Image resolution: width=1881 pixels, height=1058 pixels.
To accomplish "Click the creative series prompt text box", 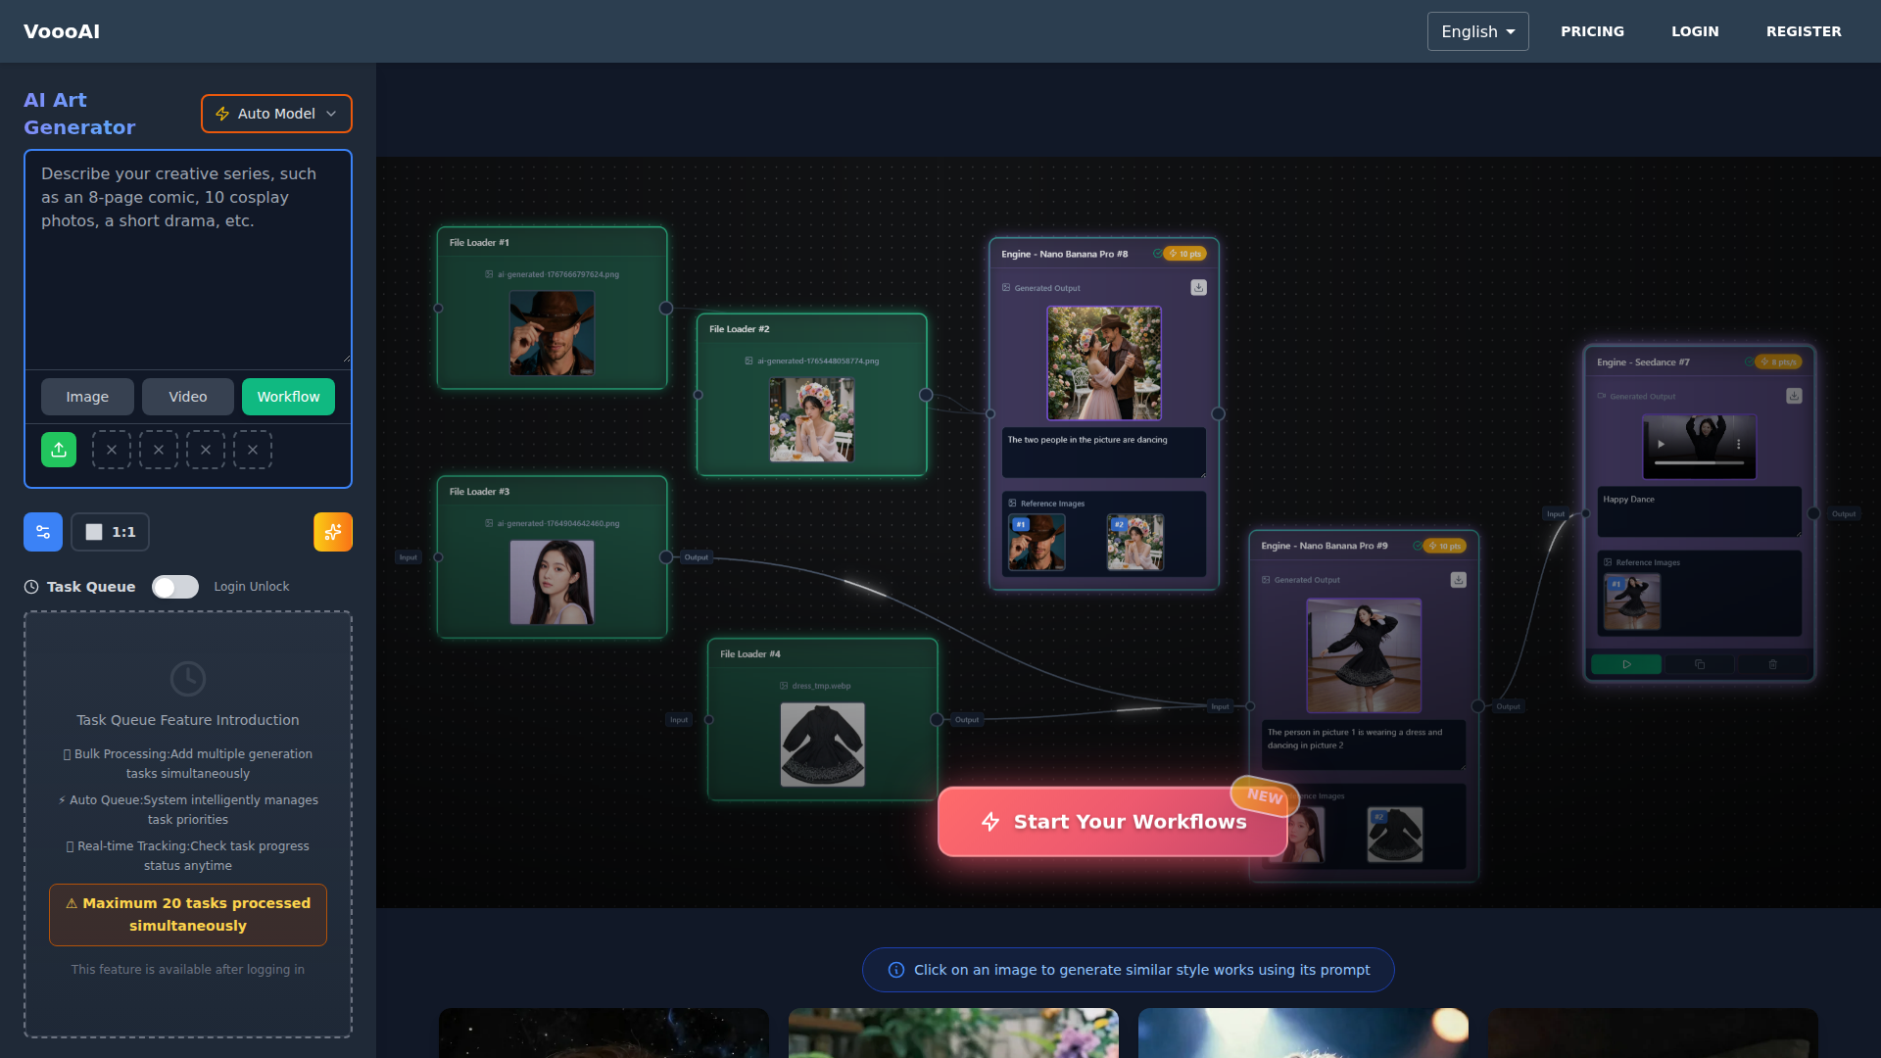I will pyautogui.click(x=187, y=260).
